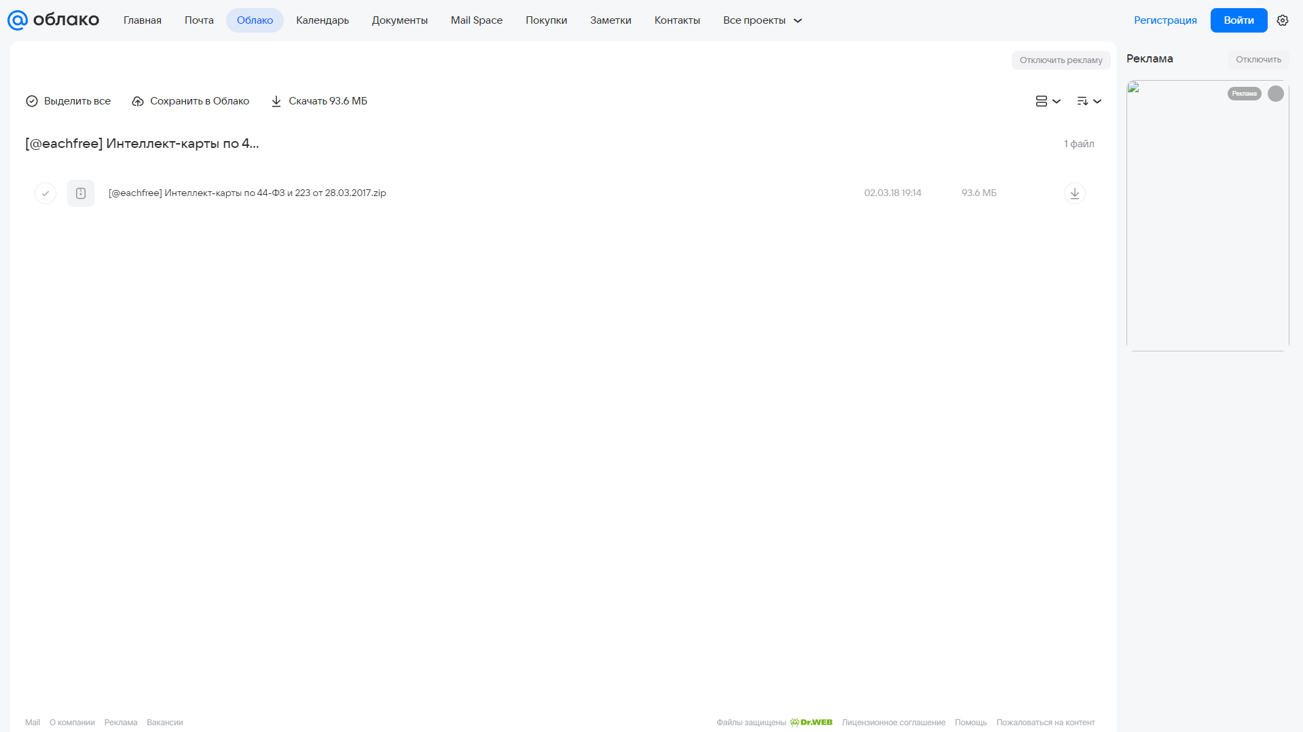The height and width of the screenshot is (732, 1303).
Task: Open the Календарь navigation item
Action: (323, 20)
